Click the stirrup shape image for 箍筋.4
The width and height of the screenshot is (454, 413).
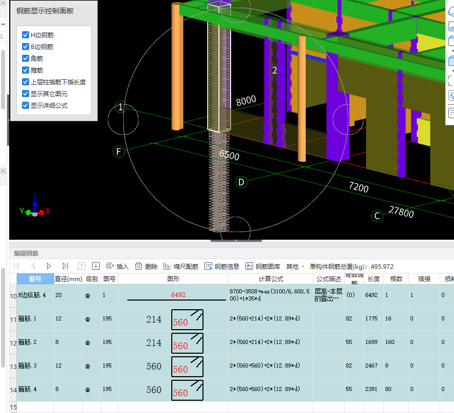click(187, 390)
